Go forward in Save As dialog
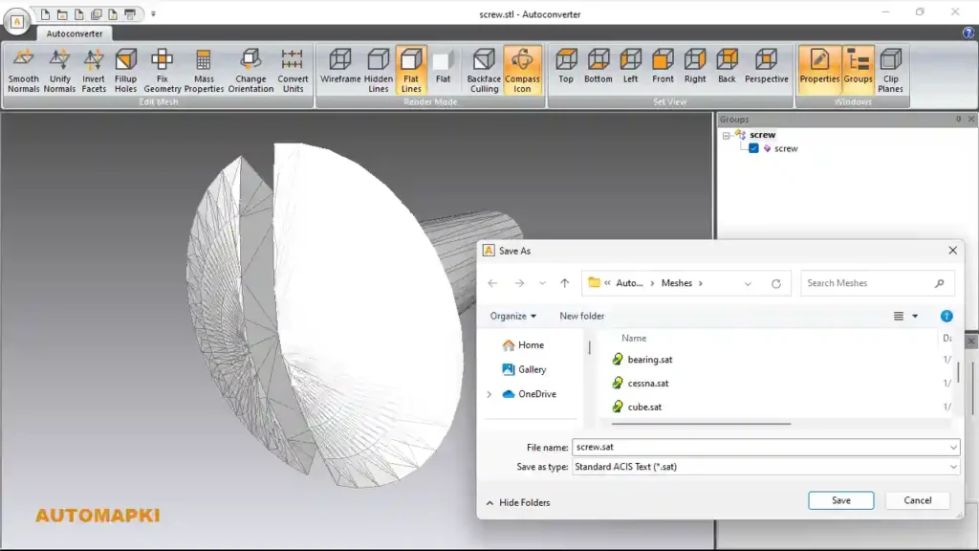 [519, 283]
